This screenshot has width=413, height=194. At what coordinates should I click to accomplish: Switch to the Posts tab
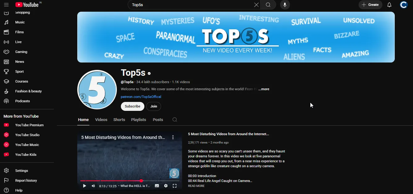click(158, 120)
